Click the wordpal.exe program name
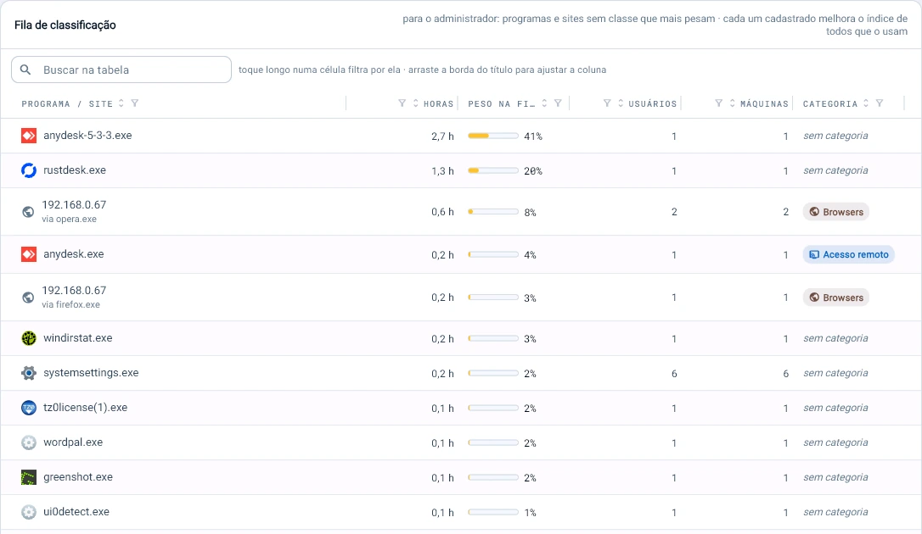922x534 pixels. pos(73,442)
